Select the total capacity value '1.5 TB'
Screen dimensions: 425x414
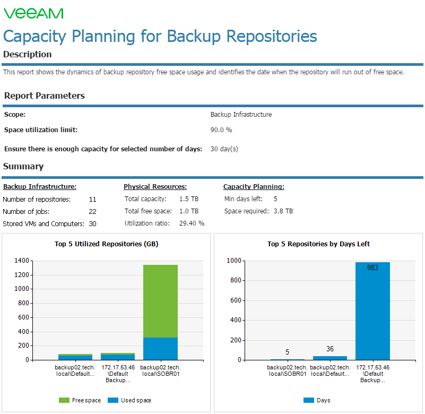(189, 199)
